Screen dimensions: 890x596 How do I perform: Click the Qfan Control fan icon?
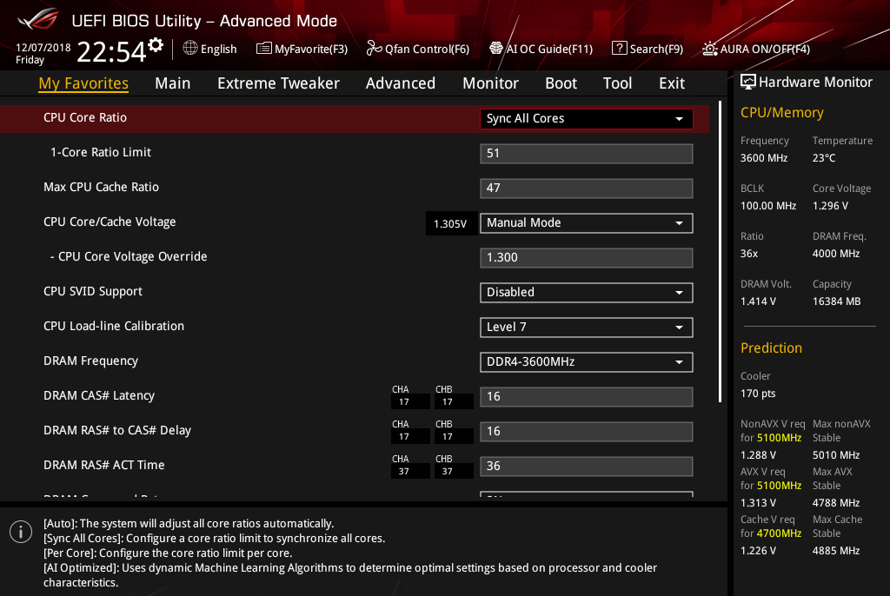click(x=374, y=49)
